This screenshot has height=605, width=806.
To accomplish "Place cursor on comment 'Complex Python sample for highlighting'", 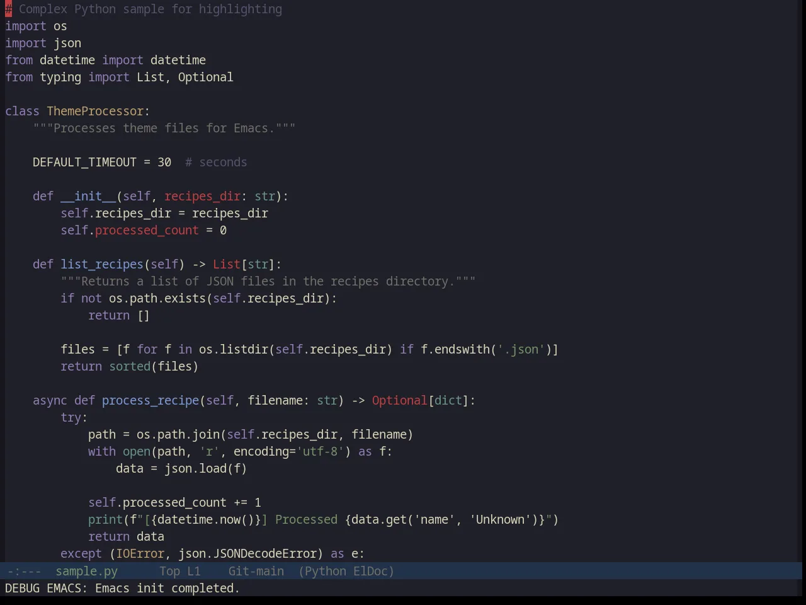I will (150, 9).
